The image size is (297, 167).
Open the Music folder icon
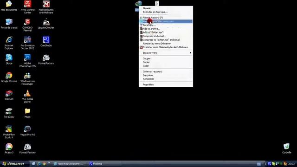(x=27, y=113)
